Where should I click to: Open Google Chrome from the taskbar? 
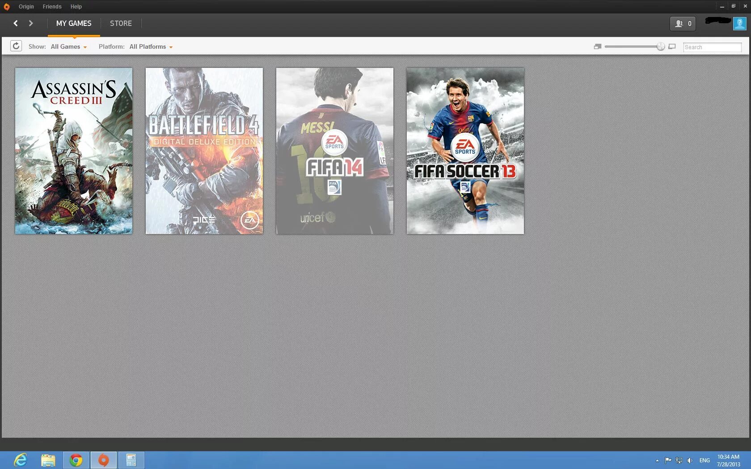[x=76, y=460]
